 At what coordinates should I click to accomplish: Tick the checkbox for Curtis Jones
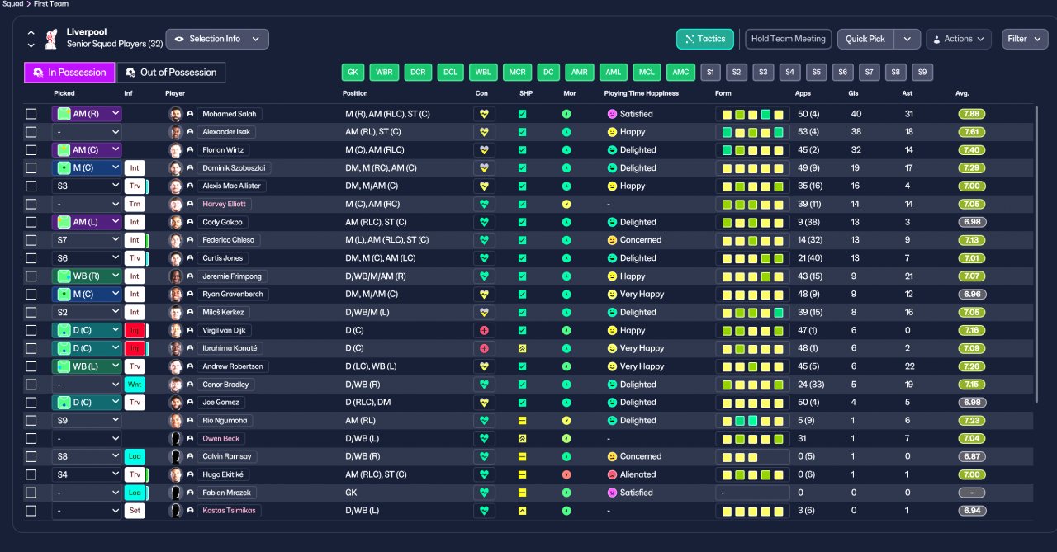click(31, 258)
